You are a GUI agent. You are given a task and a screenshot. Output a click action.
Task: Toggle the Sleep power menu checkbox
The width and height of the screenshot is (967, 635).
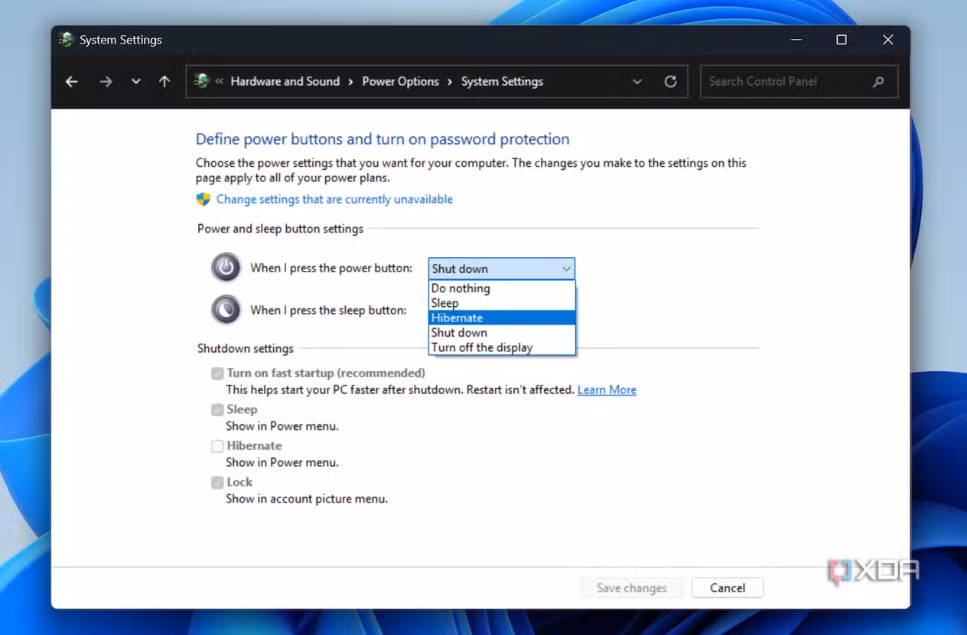click(x=218, y=410)
